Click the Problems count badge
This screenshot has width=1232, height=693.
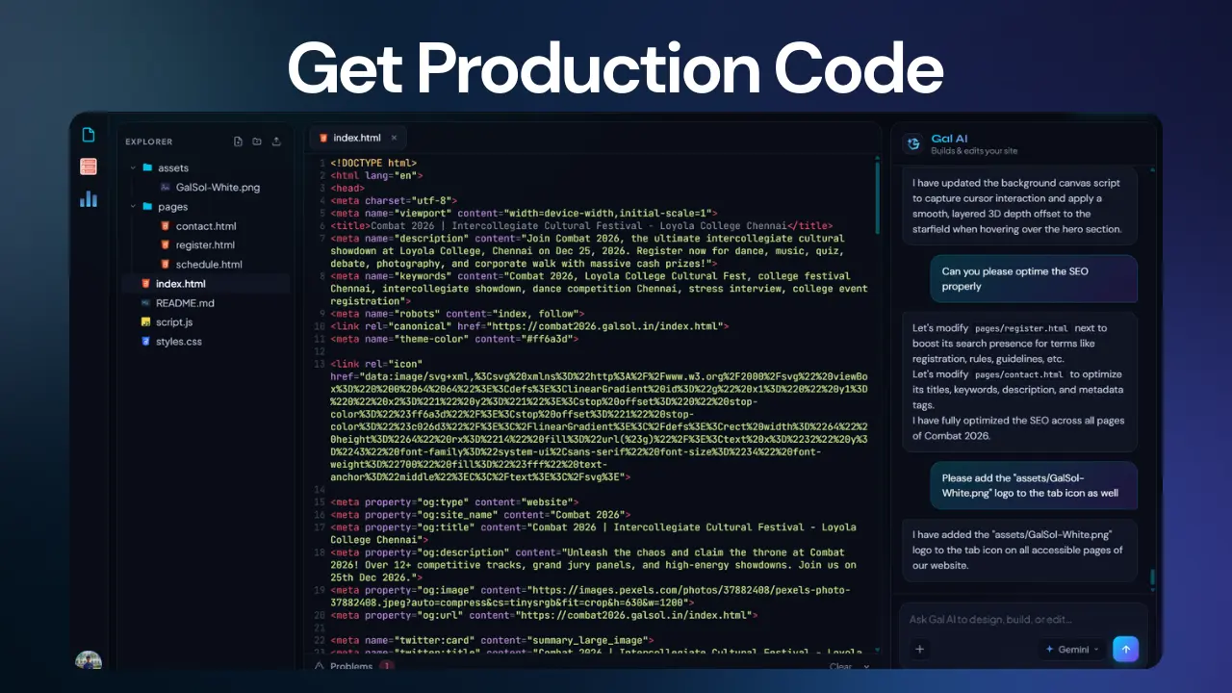(x=387, y=666)
